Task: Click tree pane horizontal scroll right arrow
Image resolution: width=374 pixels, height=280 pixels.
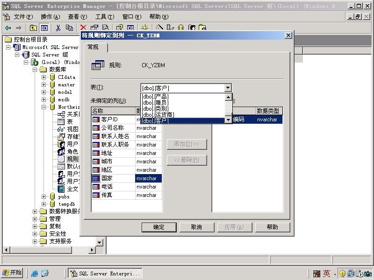Action: click(92, 250)
